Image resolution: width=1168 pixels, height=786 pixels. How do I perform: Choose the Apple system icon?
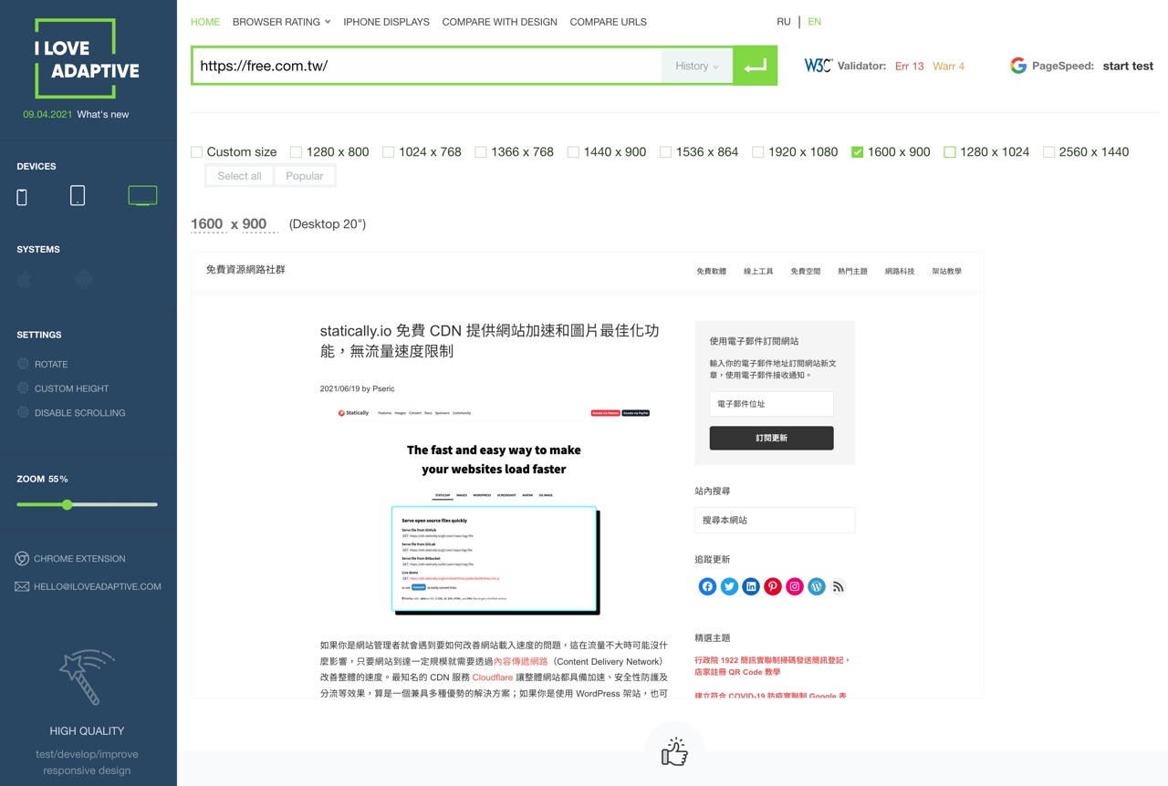[25, 280]
